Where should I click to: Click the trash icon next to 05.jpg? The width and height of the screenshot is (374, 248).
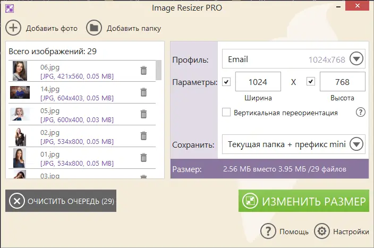pos(143,114)
